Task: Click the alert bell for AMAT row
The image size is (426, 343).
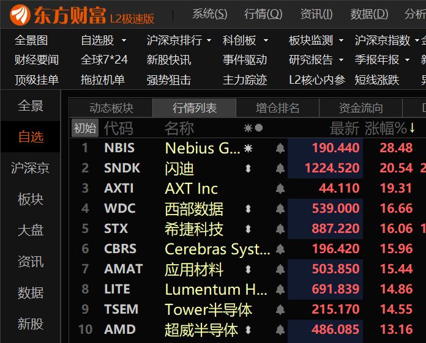Action: coord(280,270)
